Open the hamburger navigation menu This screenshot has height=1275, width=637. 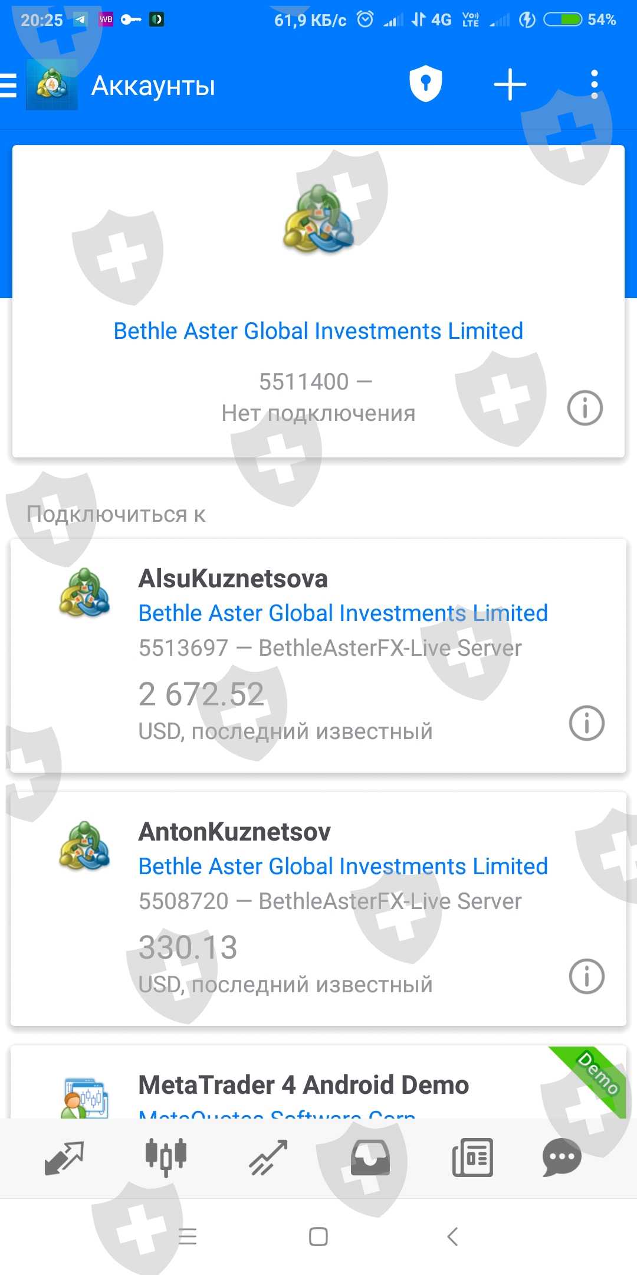click(8, 86)
